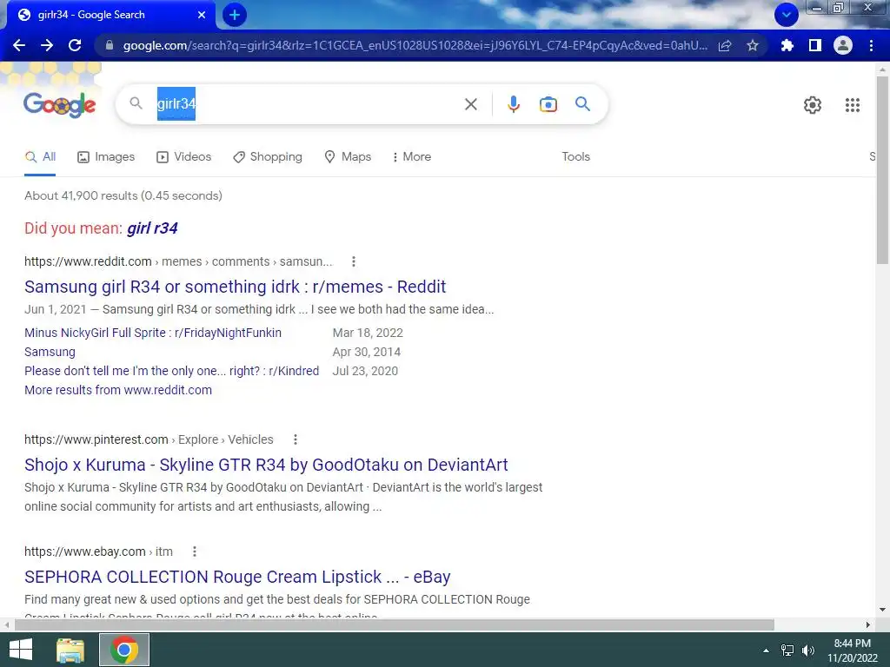Open SEPHORA COLLECTION Rouge Cream eBay result
890x667 pixels.
[237, 577]
